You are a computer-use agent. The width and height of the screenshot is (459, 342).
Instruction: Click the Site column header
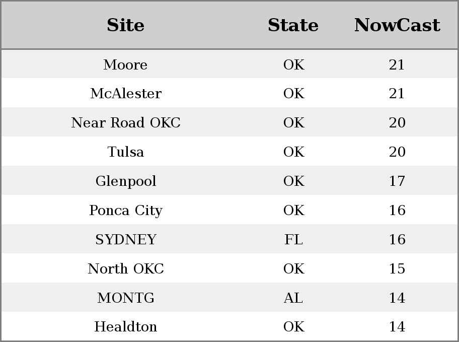126,25
